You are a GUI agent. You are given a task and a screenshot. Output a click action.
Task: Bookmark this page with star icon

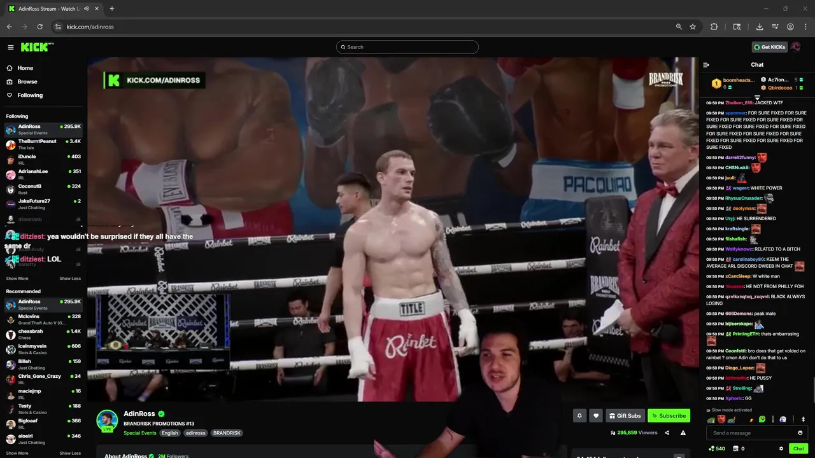tap(693, 27)
